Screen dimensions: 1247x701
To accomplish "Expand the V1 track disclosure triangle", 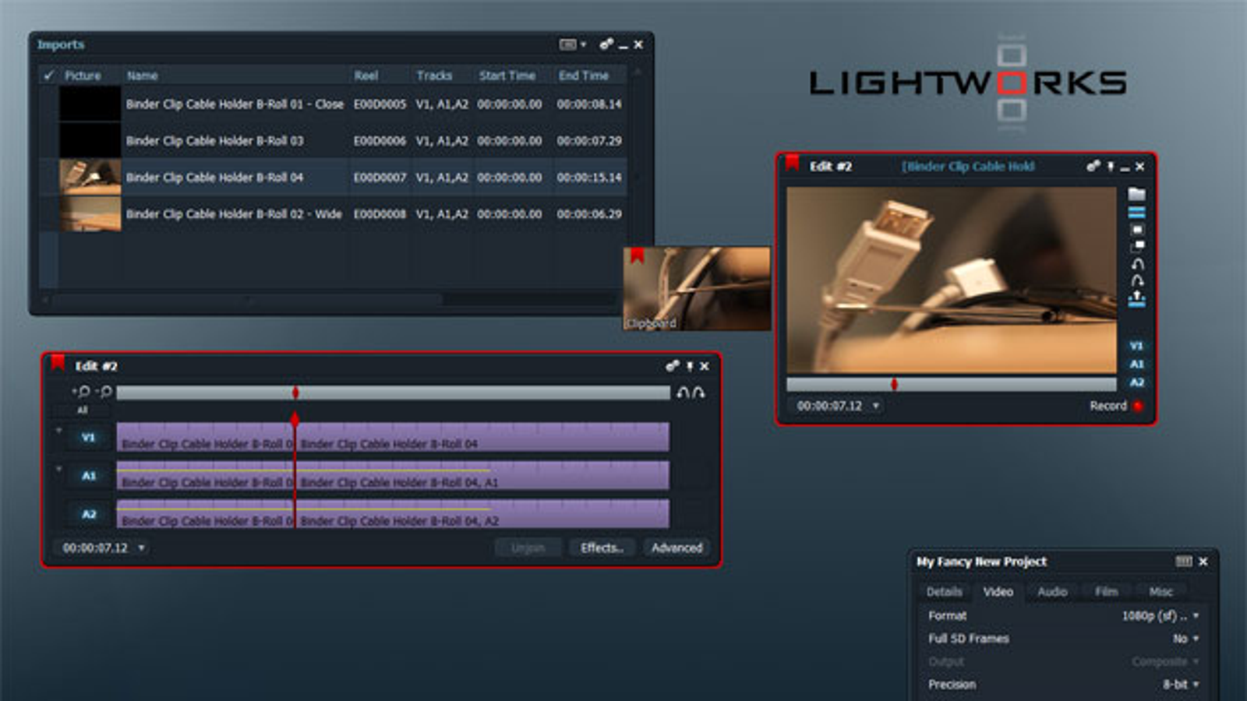I will [x=58, y=430].
